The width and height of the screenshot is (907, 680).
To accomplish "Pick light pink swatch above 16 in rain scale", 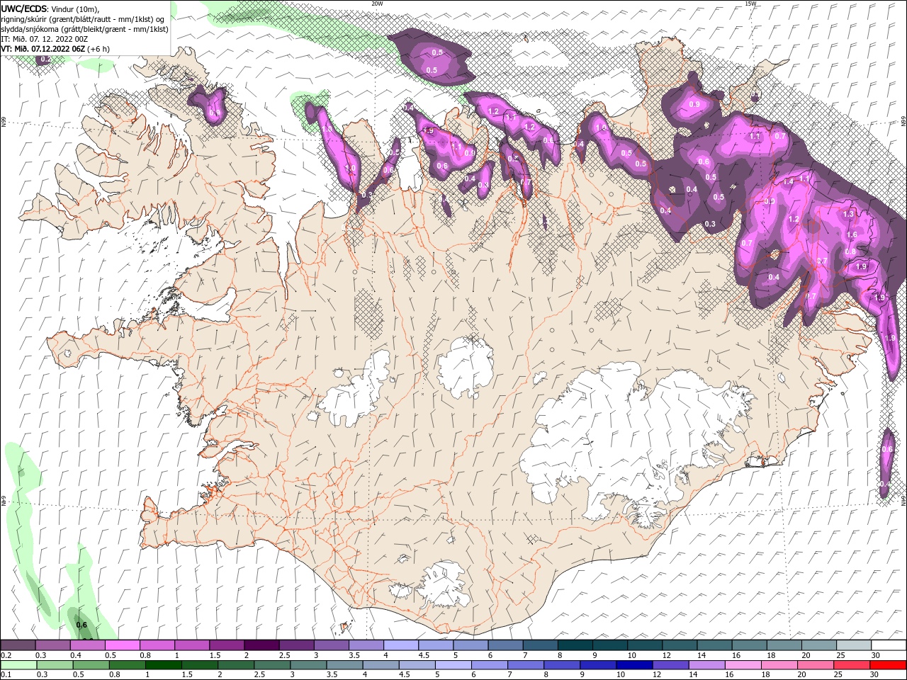I will coord(743,665).
